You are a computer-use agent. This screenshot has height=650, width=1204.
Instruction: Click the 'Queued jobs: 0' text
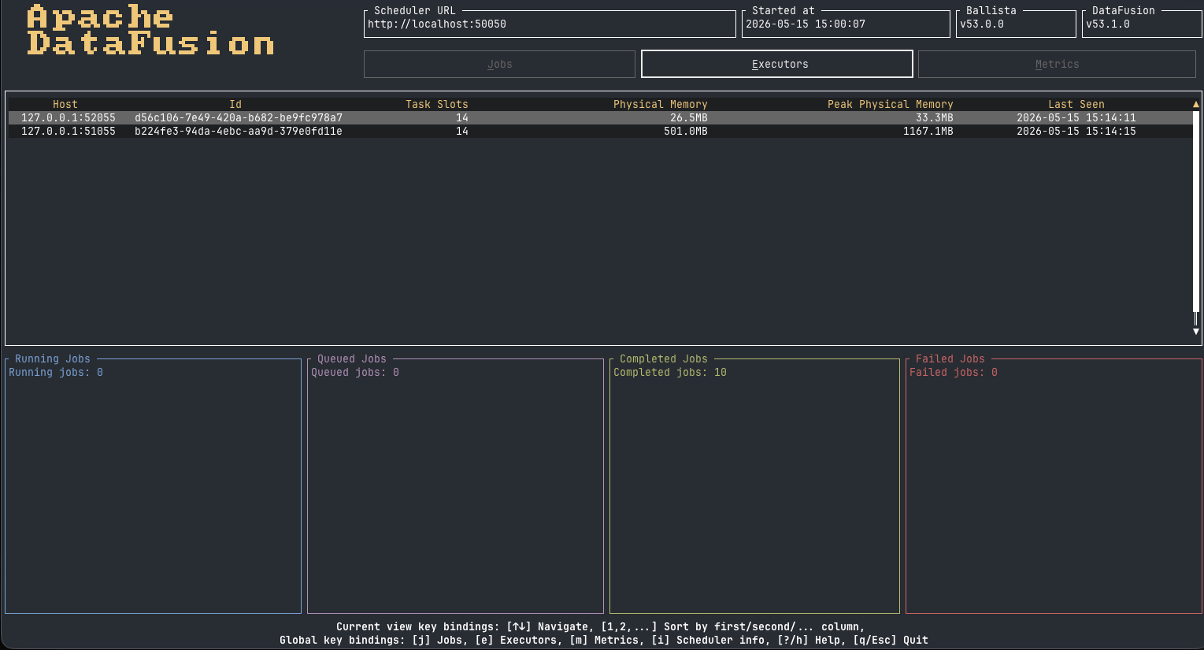[x=355, y=372]
